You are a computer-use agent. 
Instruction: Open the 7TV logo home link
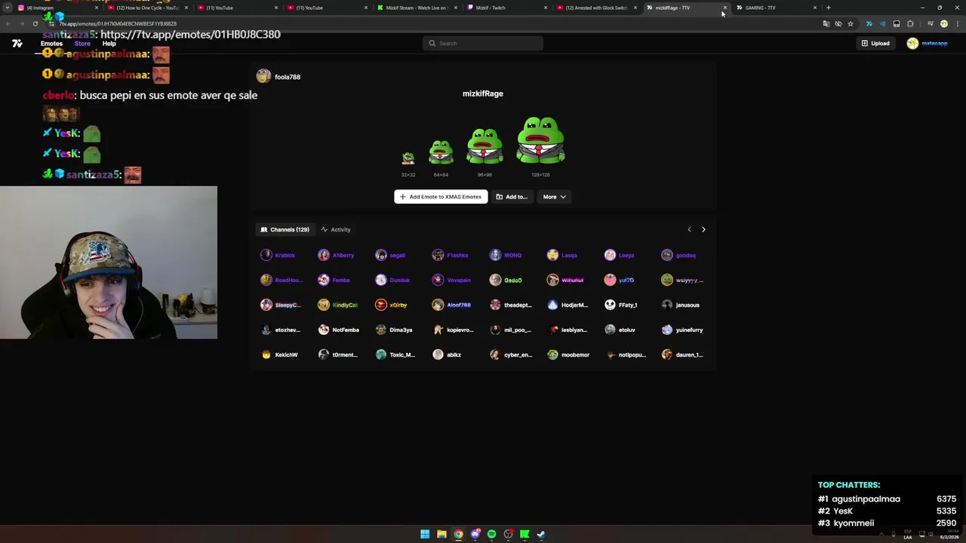point(17,44)
